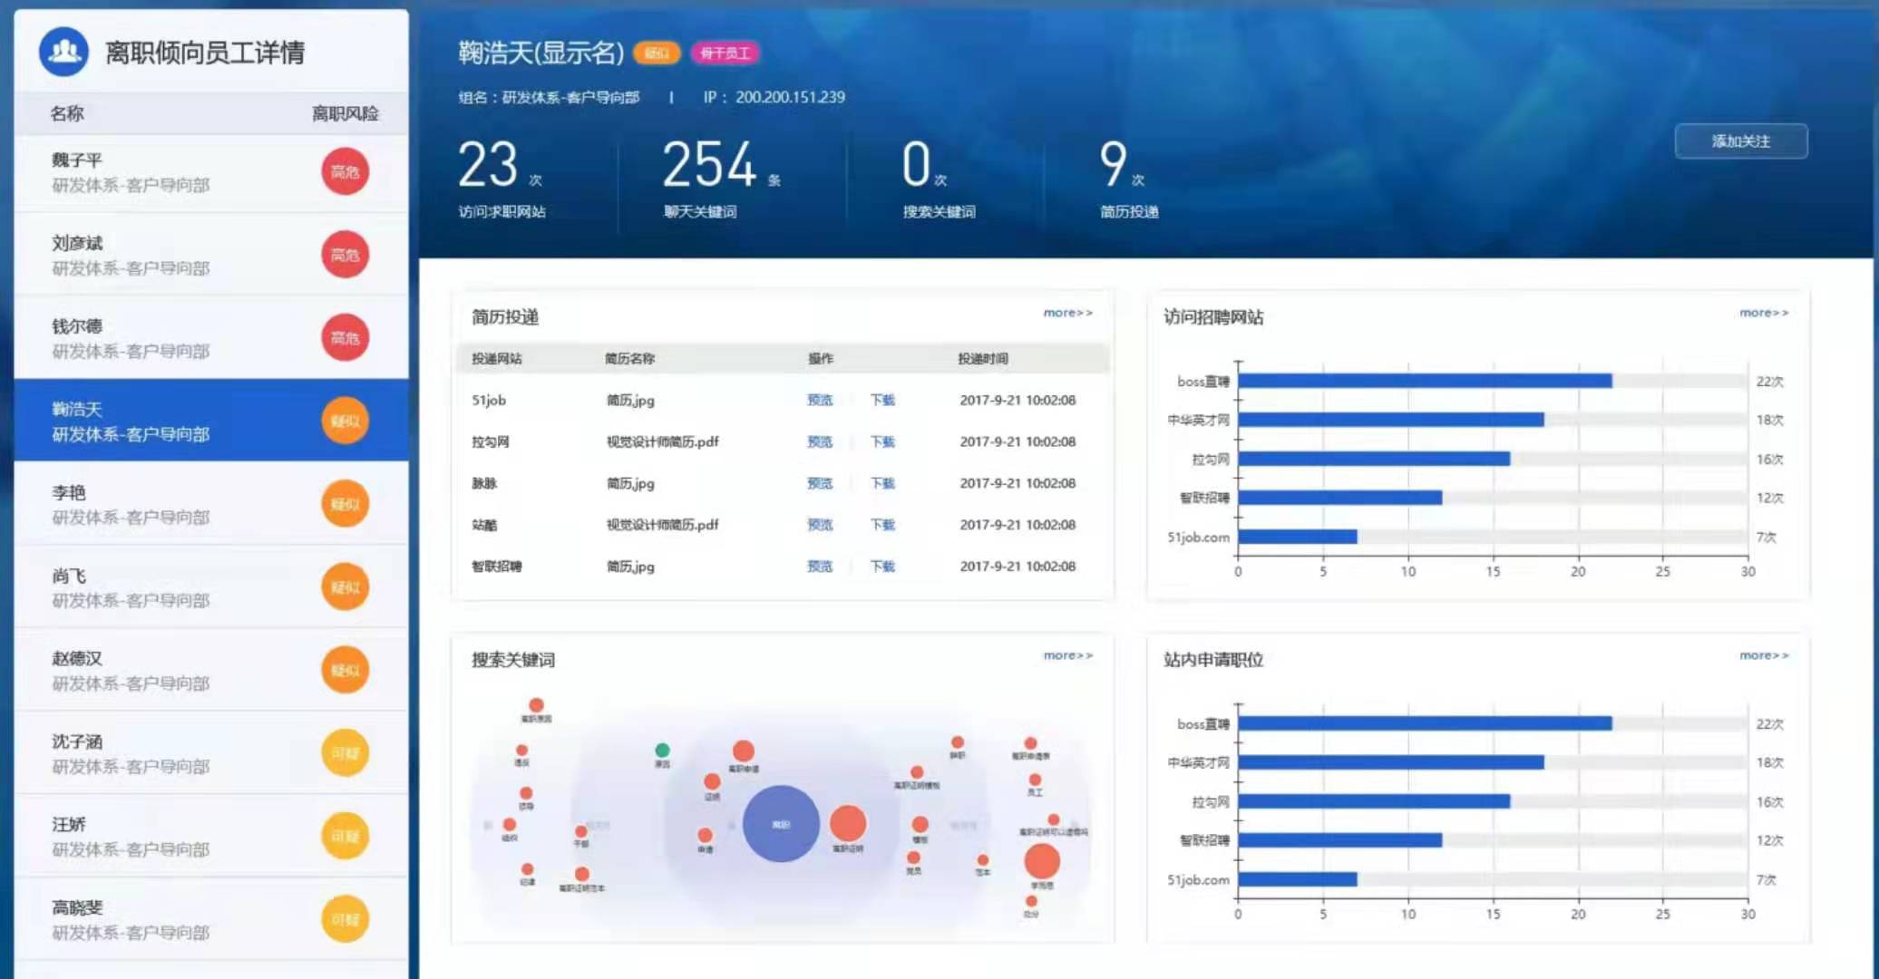Expand 简历投递 panel via more>>

point(1067,312)
